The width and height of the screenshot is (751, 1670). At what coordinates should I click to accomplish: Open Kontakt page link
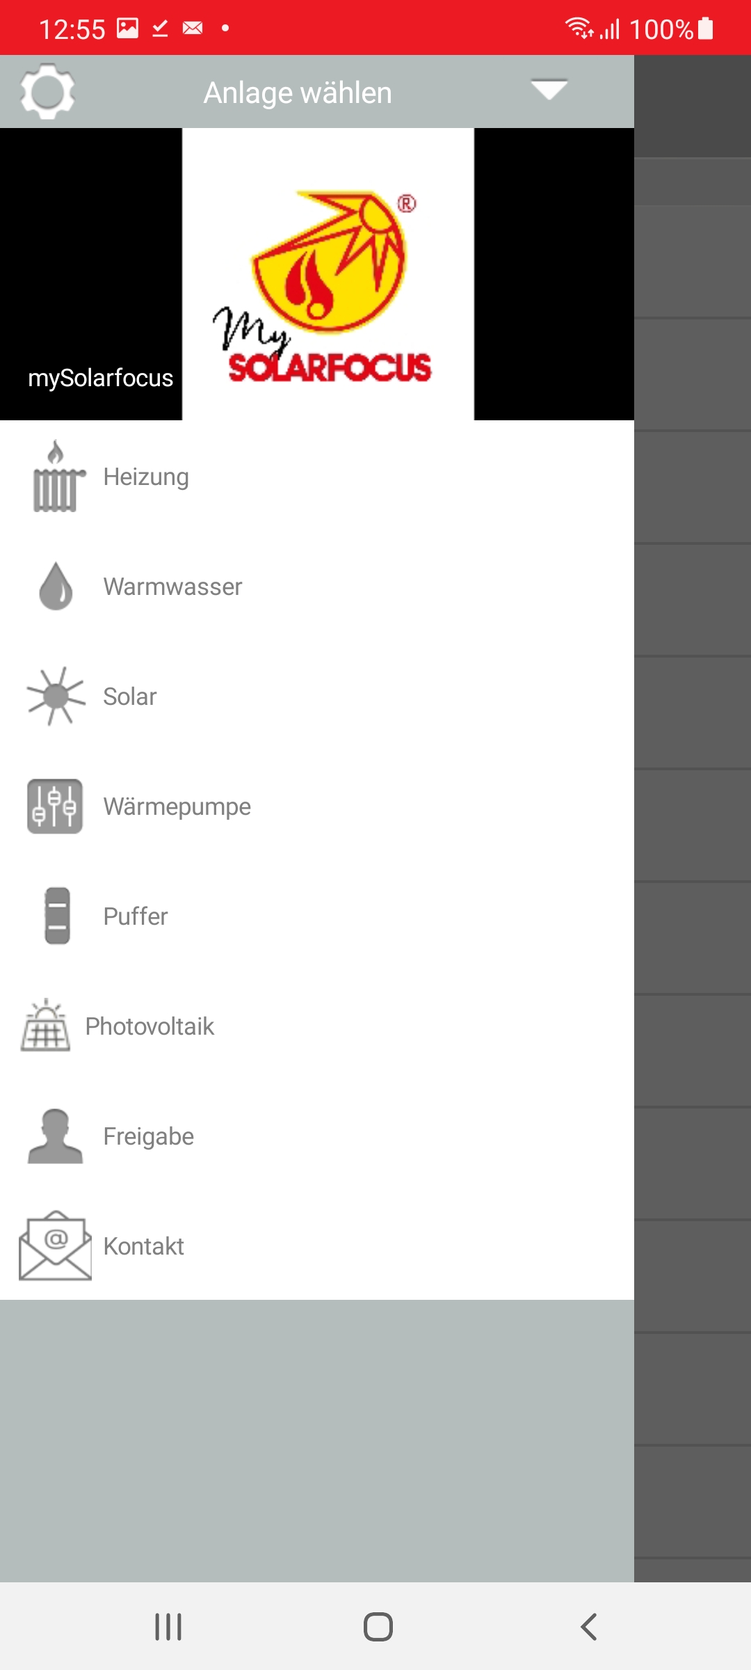317,1246
